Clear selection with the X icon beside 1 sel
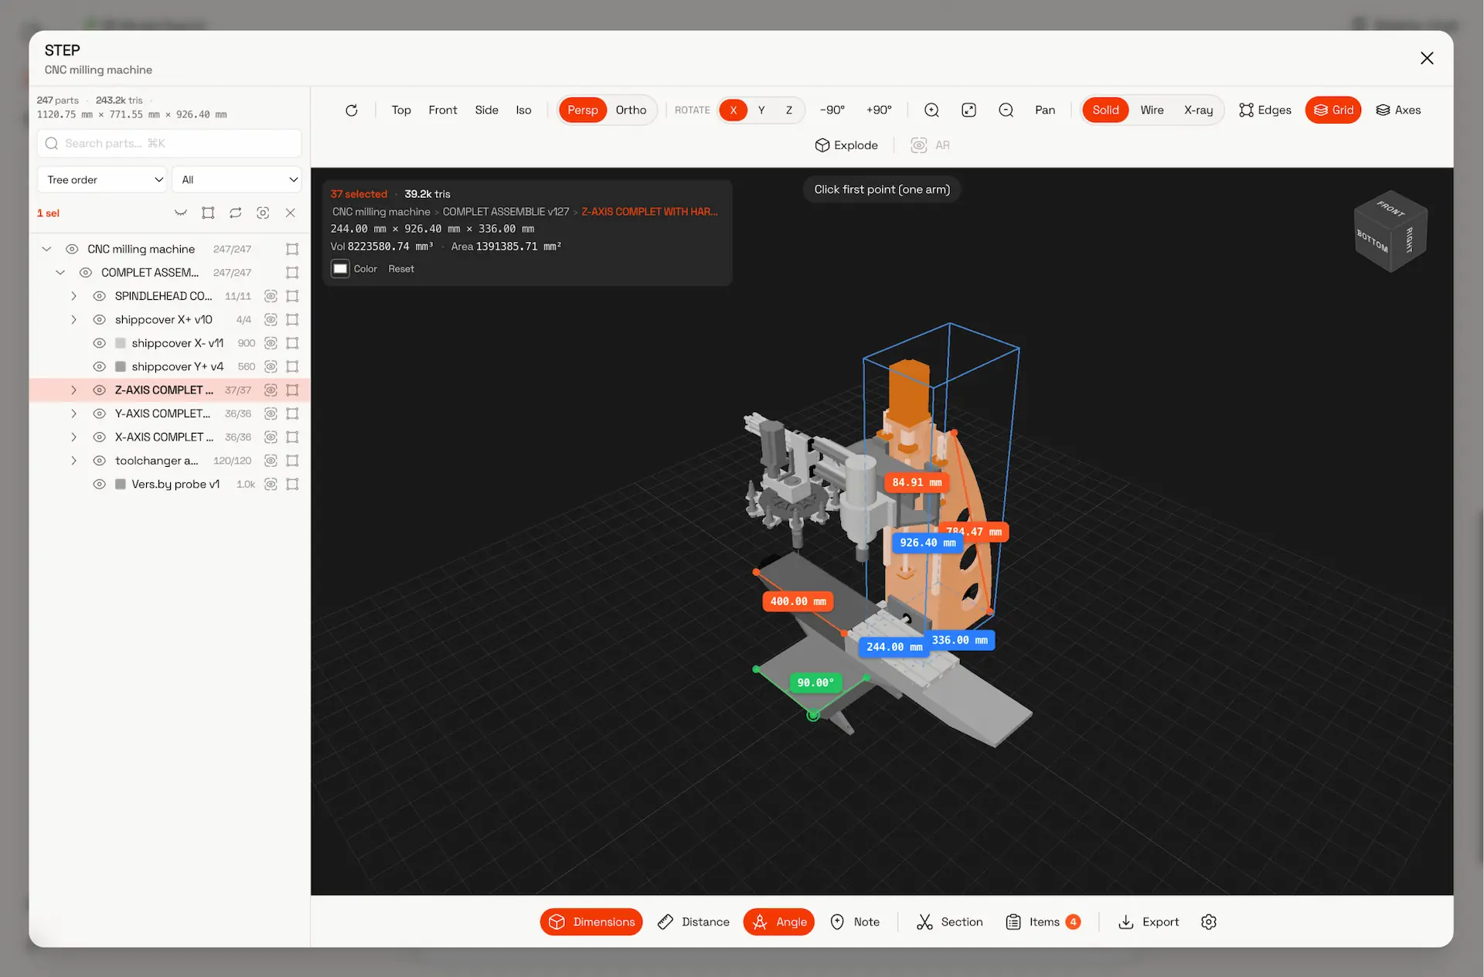Viewport: 1484px width, 977px height. tap(290, 213)
